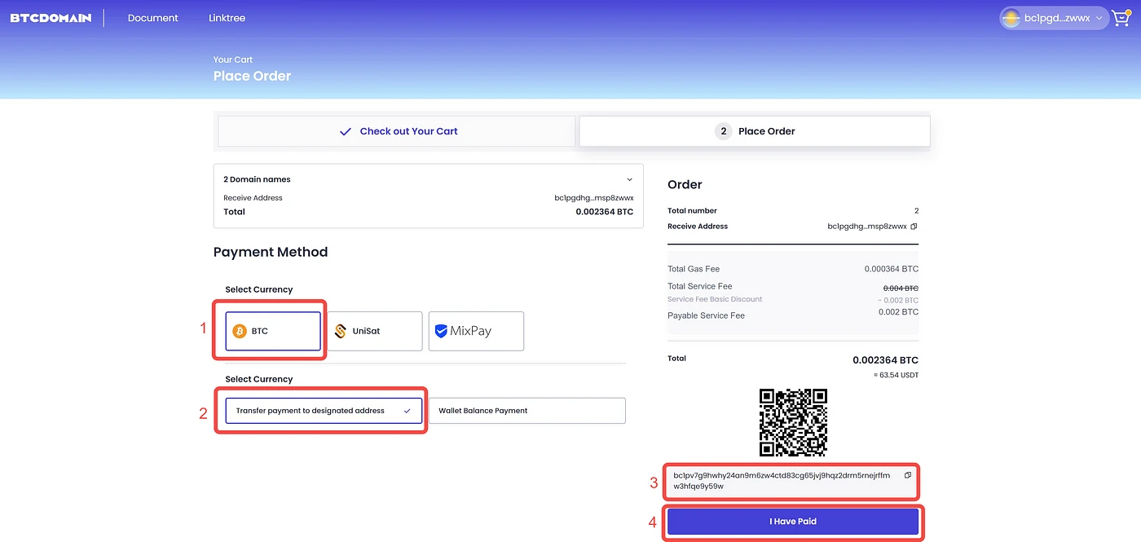Click the MixPay shield icon
The image size is (1141, 542).
[x=441, y=331]
